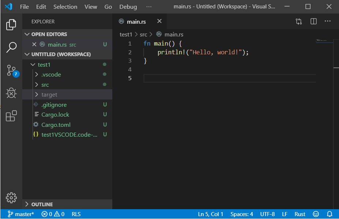The height and width of the screenshot is (219, 339).
Task: Open the Go menu
Action: 108,7
